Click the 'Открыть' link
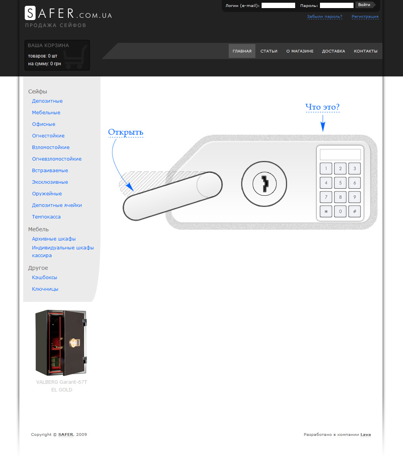This screenshot has height=459, width=403. 126,132
